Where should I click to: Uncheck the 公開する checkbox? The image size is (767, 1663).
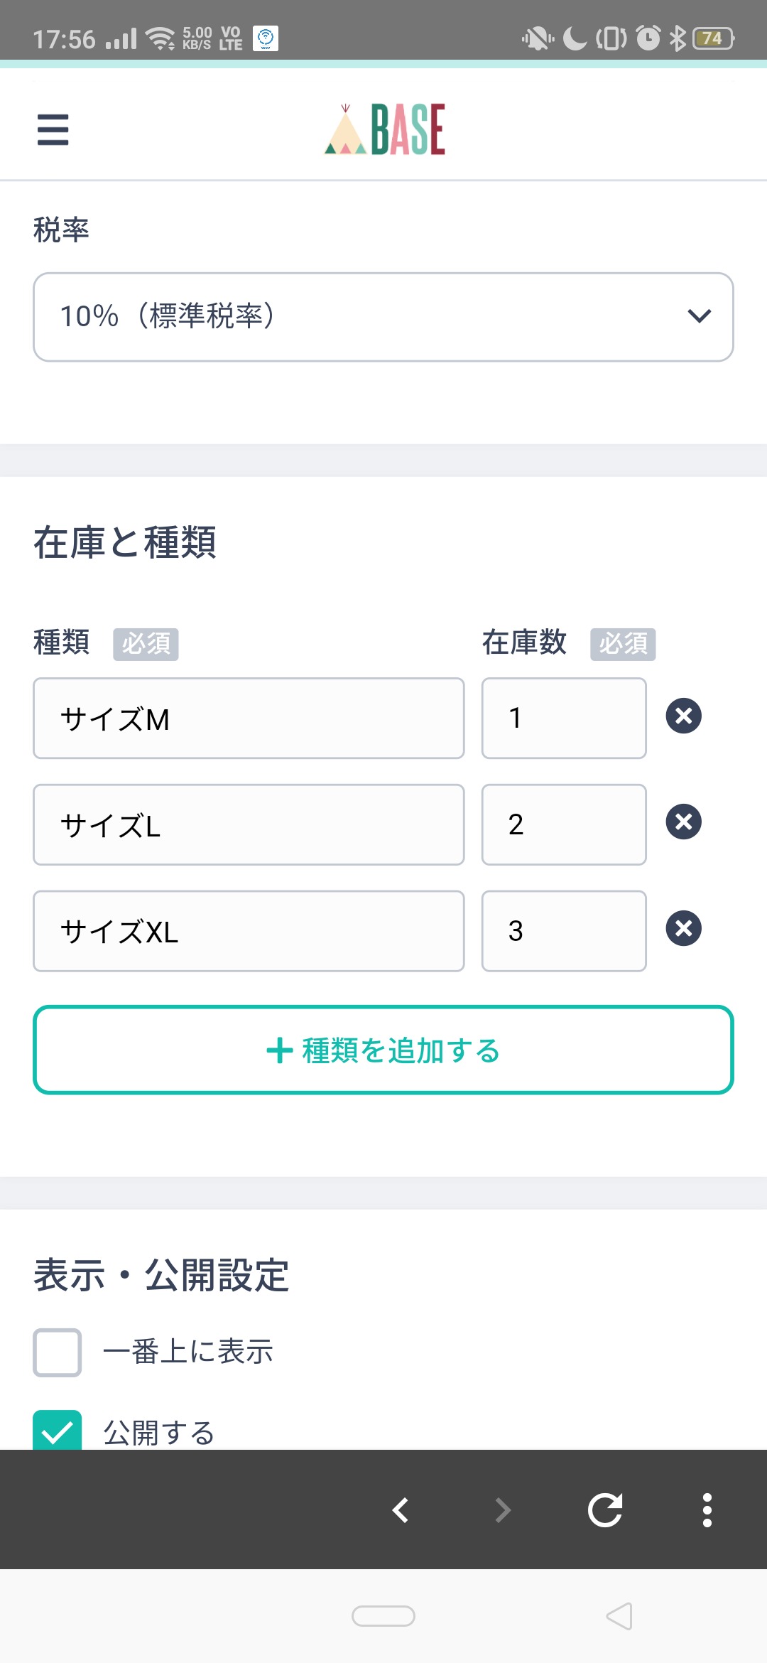click(58, 1430)
